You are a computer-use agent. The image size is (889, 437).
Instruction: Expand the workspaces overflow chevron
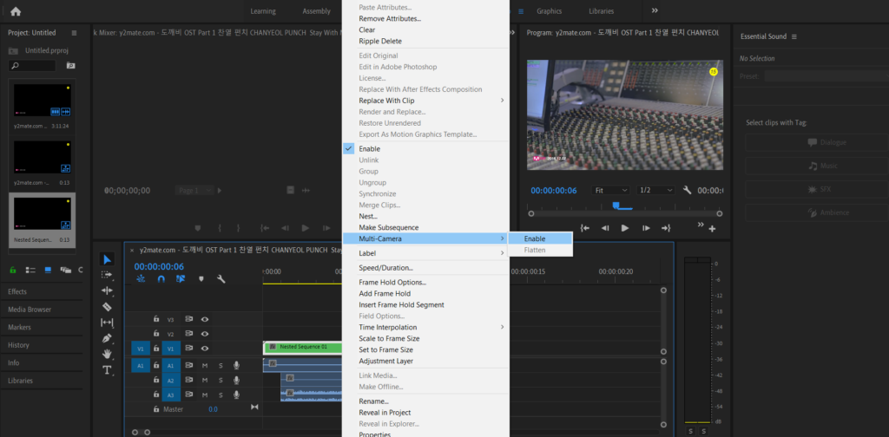[655, 10]
